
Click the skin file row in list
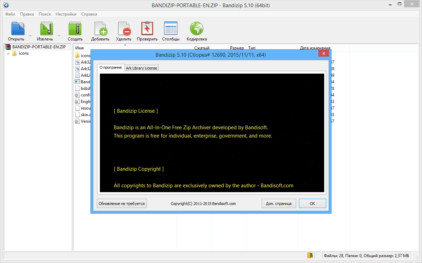point(83,114)
